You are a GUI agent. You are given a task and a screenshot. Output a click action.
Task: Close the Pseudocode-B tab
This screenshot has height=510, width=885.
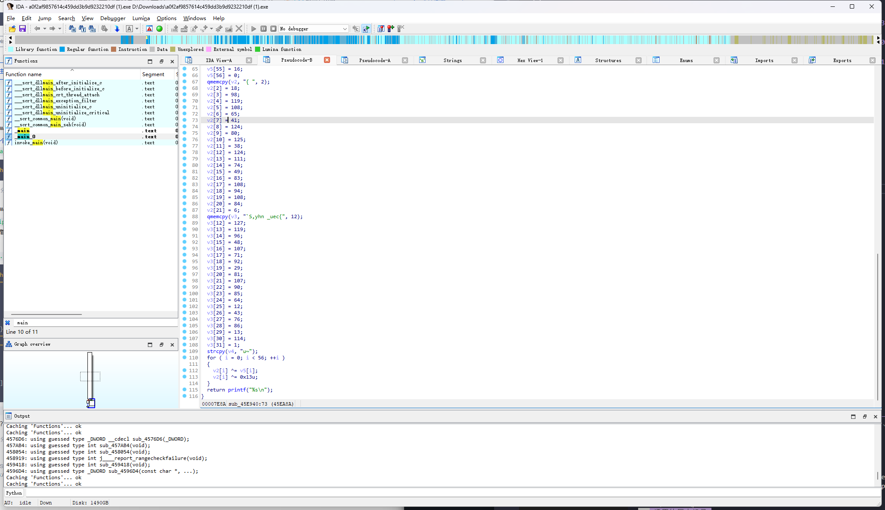click(327, 60)
